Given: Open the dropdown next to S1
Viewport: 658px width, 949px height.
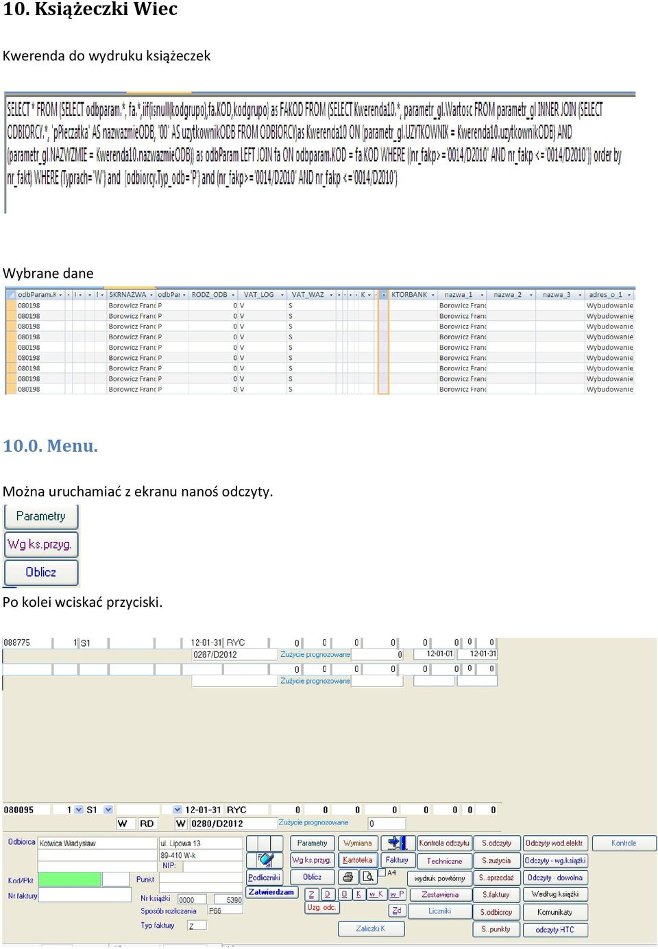Looking at the screenshot, I should coord(108,810).
